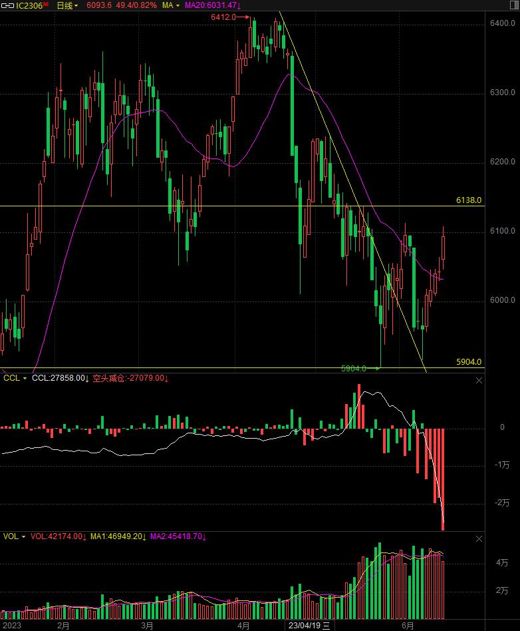
Task: Click the 6412.0 high price marker
Action: coord(223,17)
